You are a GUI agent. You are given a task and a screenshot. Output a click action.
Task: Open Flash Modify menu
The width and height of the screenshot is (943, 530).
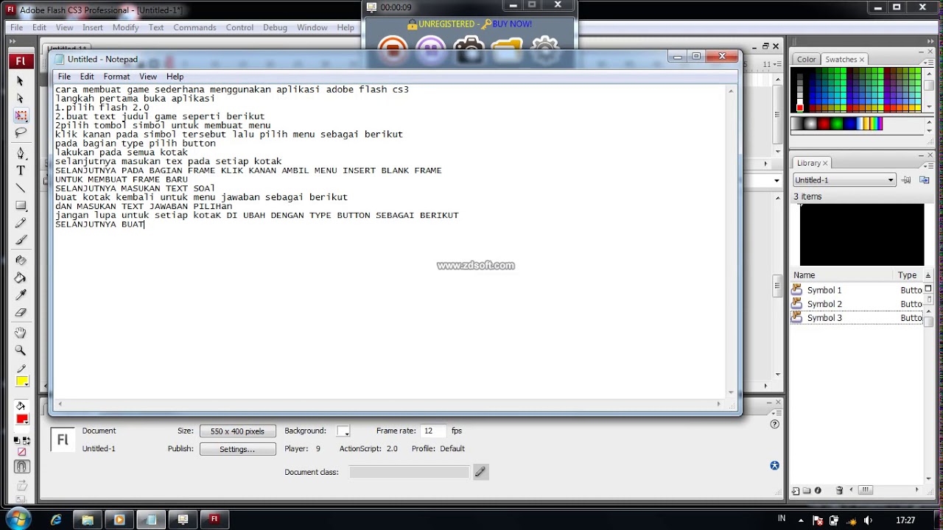(125, 27)
